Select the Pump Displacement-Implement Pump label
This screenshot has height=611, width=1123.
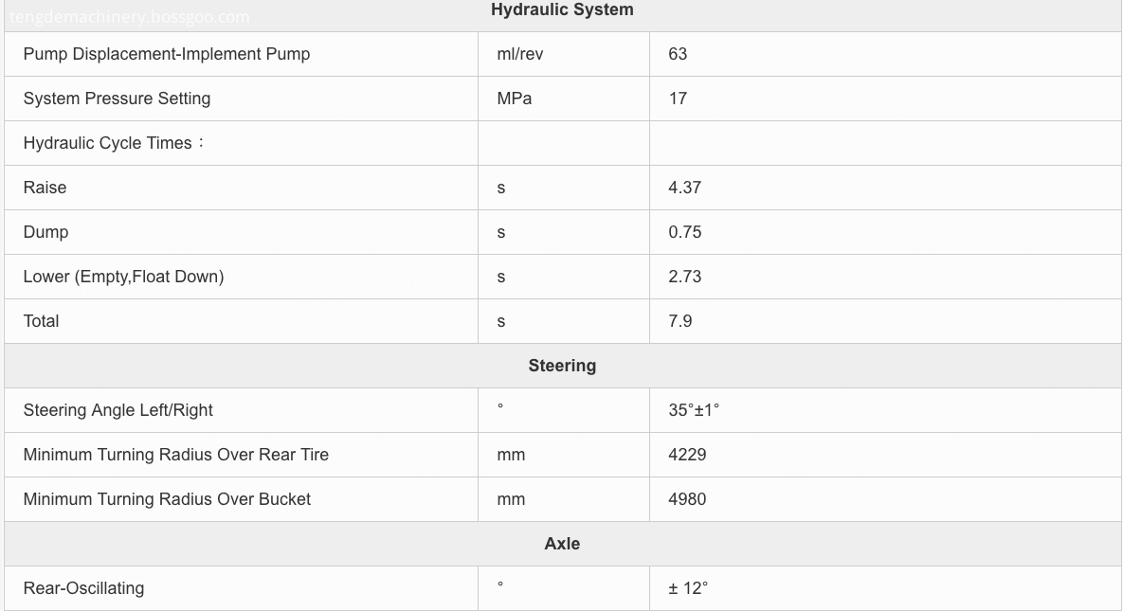(x=167, y=54)
